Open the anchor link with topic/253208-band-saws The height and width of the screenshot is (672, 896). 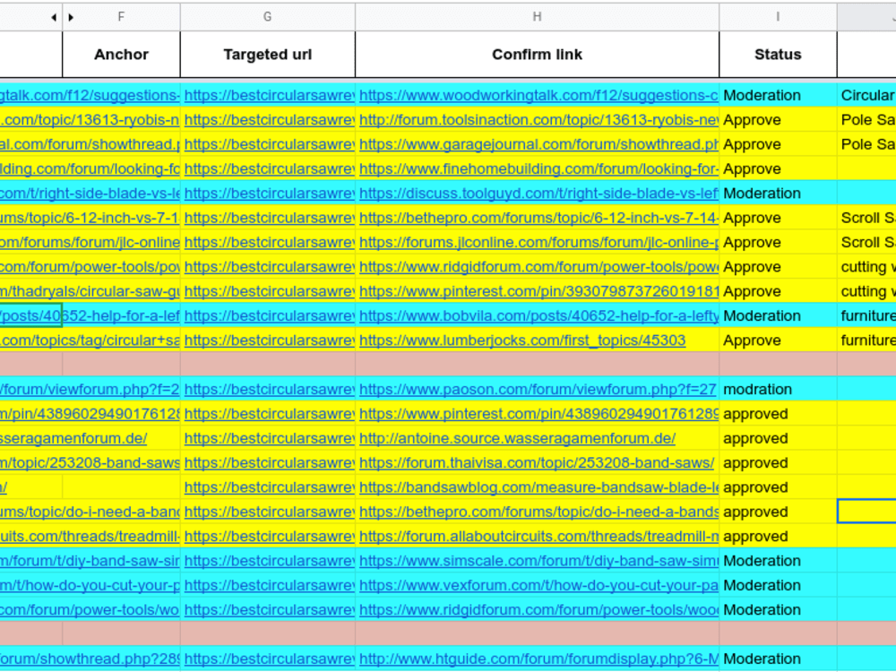point(90,463)
